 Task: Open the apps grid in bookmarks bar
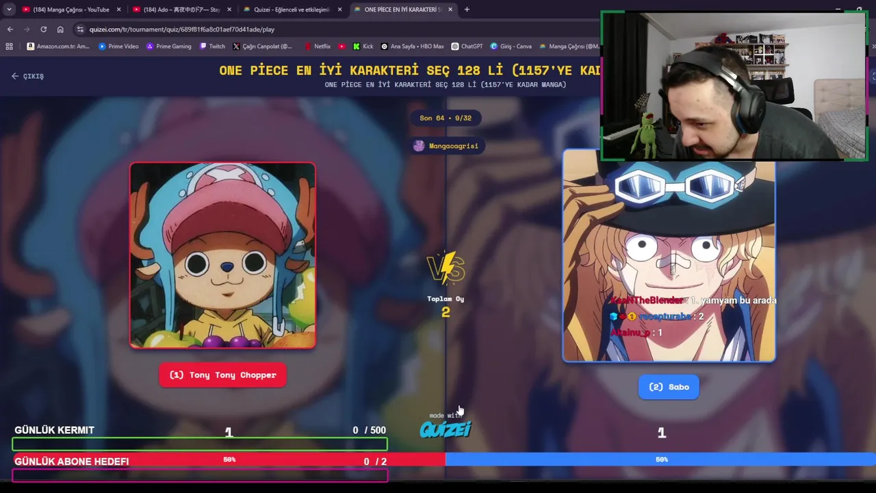coord(9,47)
